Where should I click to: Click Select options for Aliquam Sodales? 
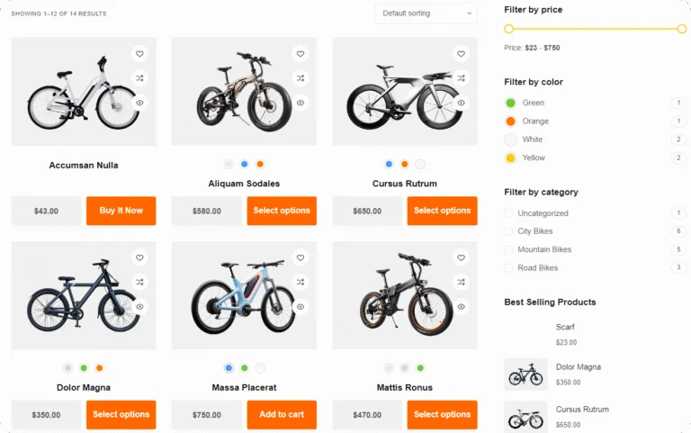[282, 211]
